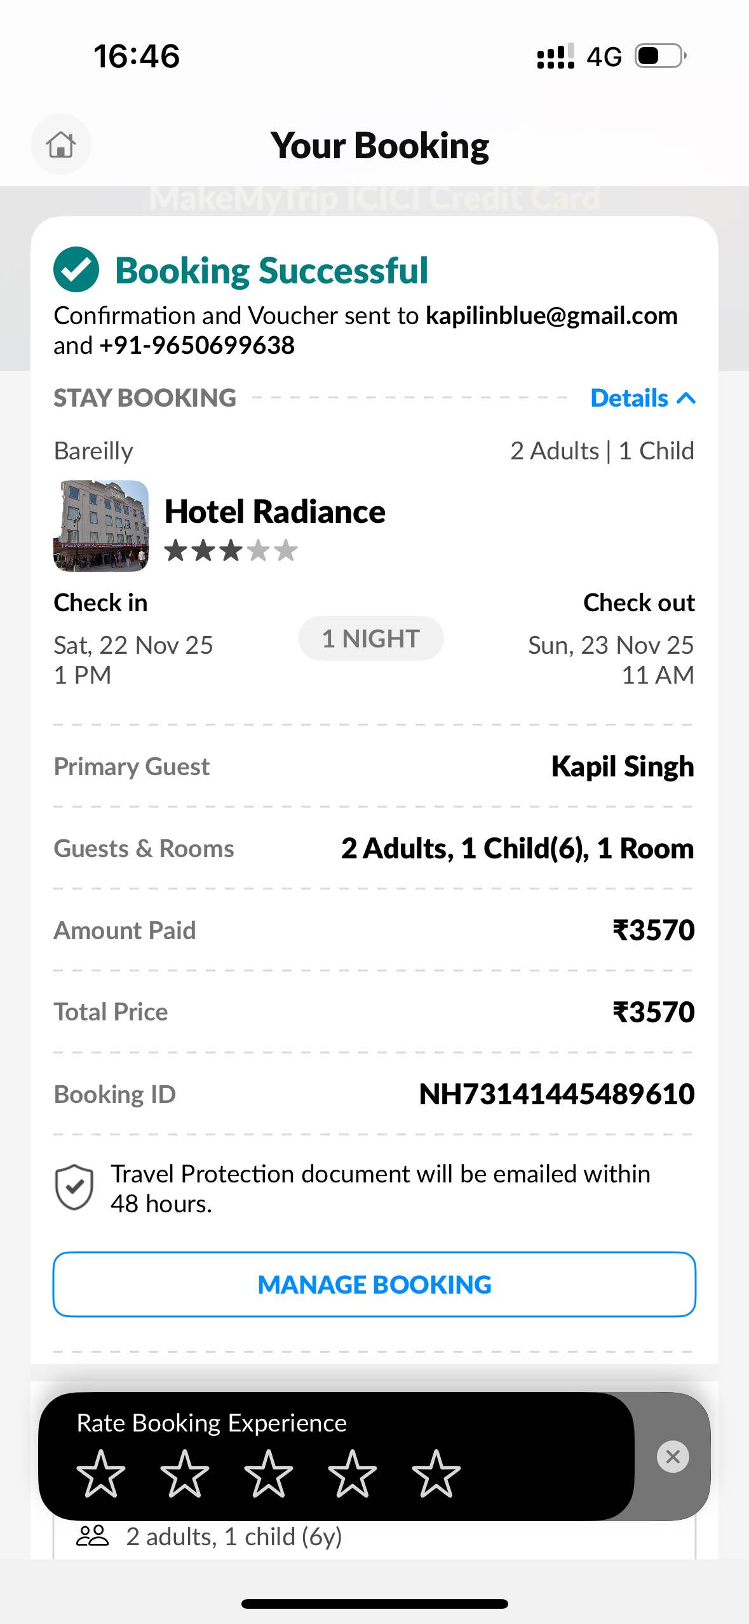Tap the hotel star rating row

click(x=231, y=551)
